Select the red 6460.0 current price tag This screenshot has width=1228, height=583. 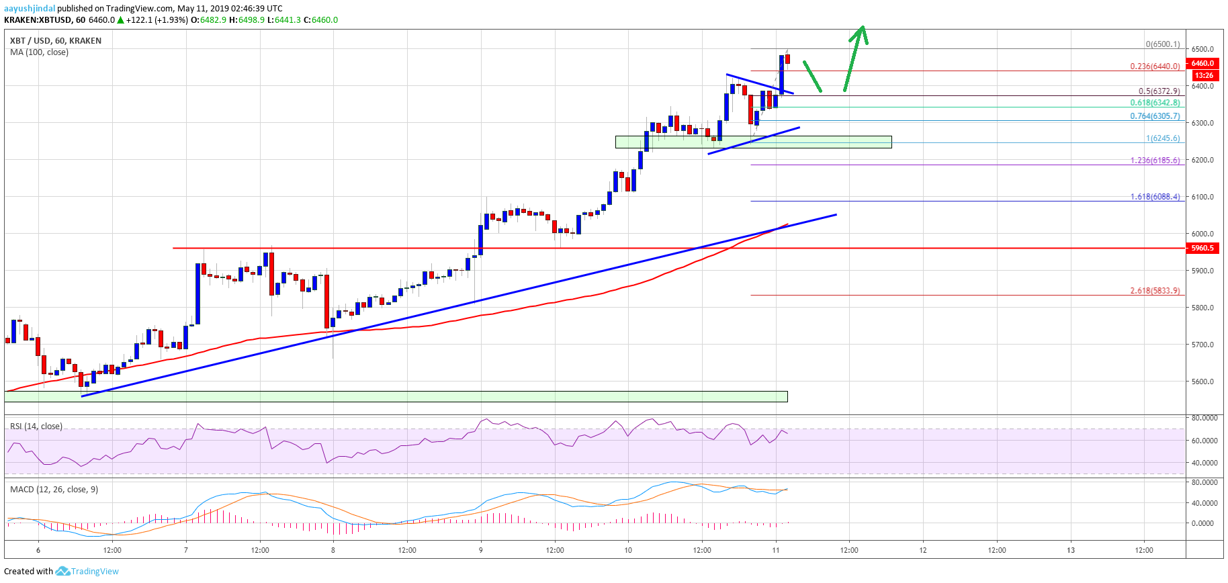pyautogui.click(x=1202, y=63)
